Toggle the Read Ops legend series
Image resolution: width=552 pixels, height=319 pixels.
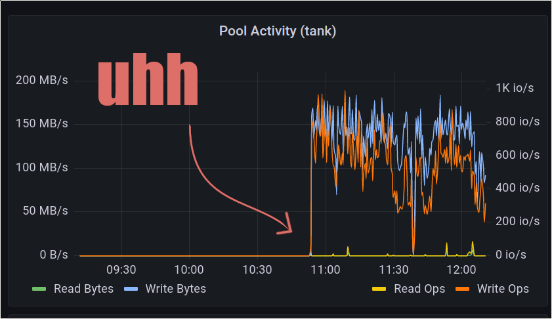(419, 289)
